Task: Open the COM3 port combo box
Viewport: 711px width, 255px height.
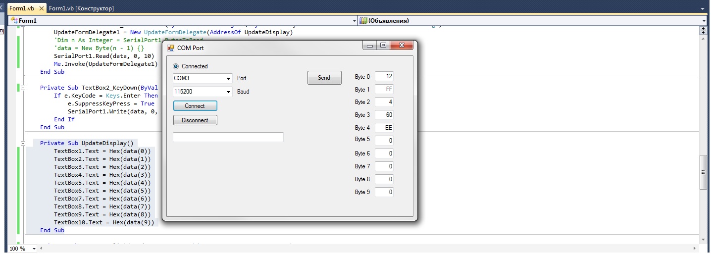Action: [203, 78]
